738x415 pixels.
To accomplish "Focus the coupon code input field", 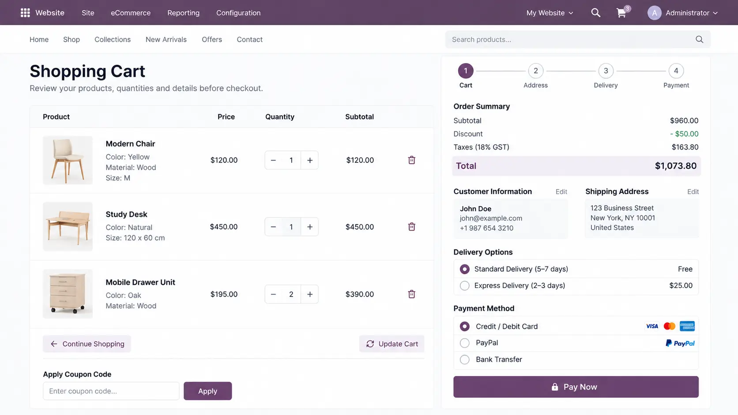I will (111, 391).
